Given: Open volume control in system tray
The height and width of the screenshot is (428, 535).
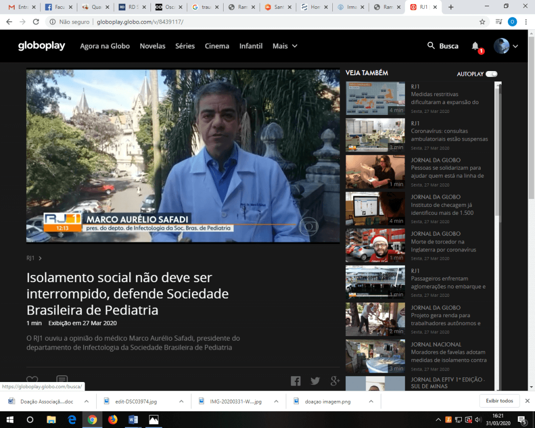Looking at the screenshot, I should (479, 420).
